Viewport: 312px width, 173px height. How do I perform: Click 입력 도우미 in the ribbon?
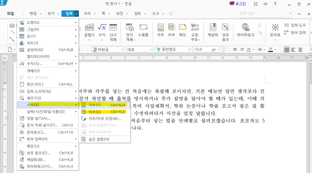(295, 25)
